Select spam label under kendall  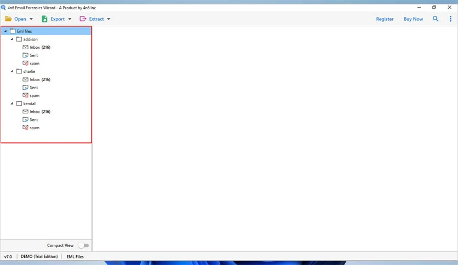pos(35,128)
